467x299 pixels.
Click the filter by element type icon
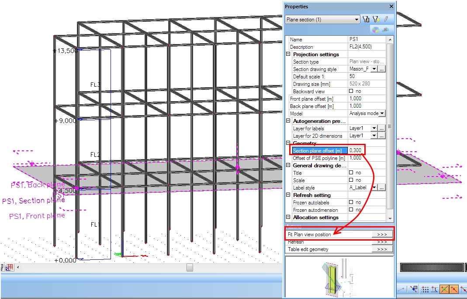pyautogui.click(x=367, y=20)
